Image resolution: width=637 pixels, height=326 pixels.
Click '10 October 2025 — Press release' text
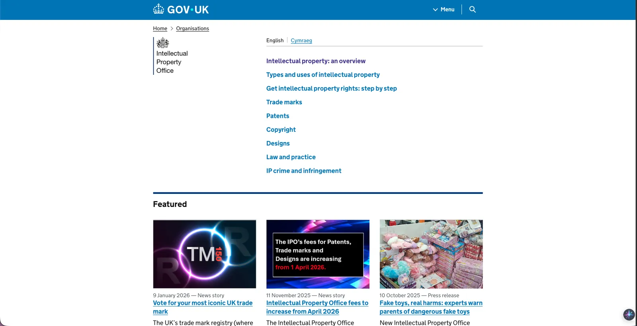(x=419, y=295)
